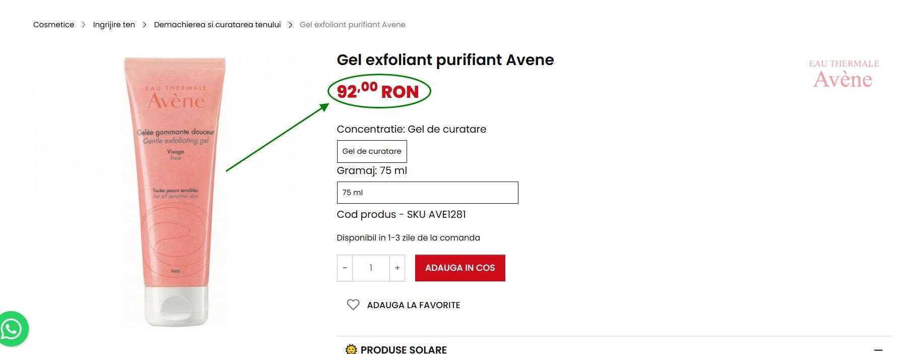Decrease quantity with the minus button
The image size is (922, 354).
tap(345, 268)
